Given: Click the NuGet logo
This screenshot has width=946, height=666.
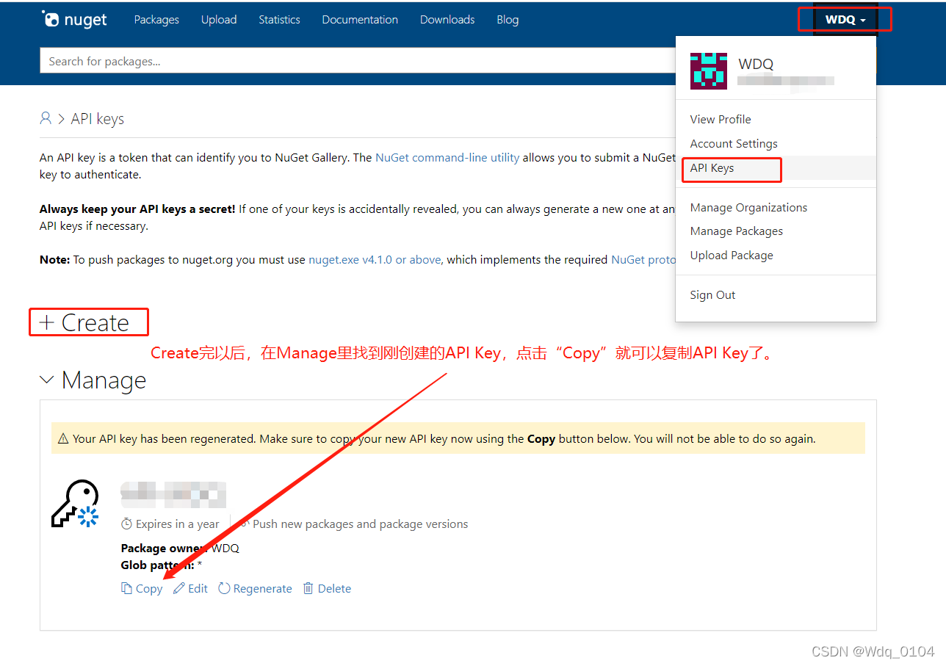Looking at the screenshot, I should click(74, 19).
